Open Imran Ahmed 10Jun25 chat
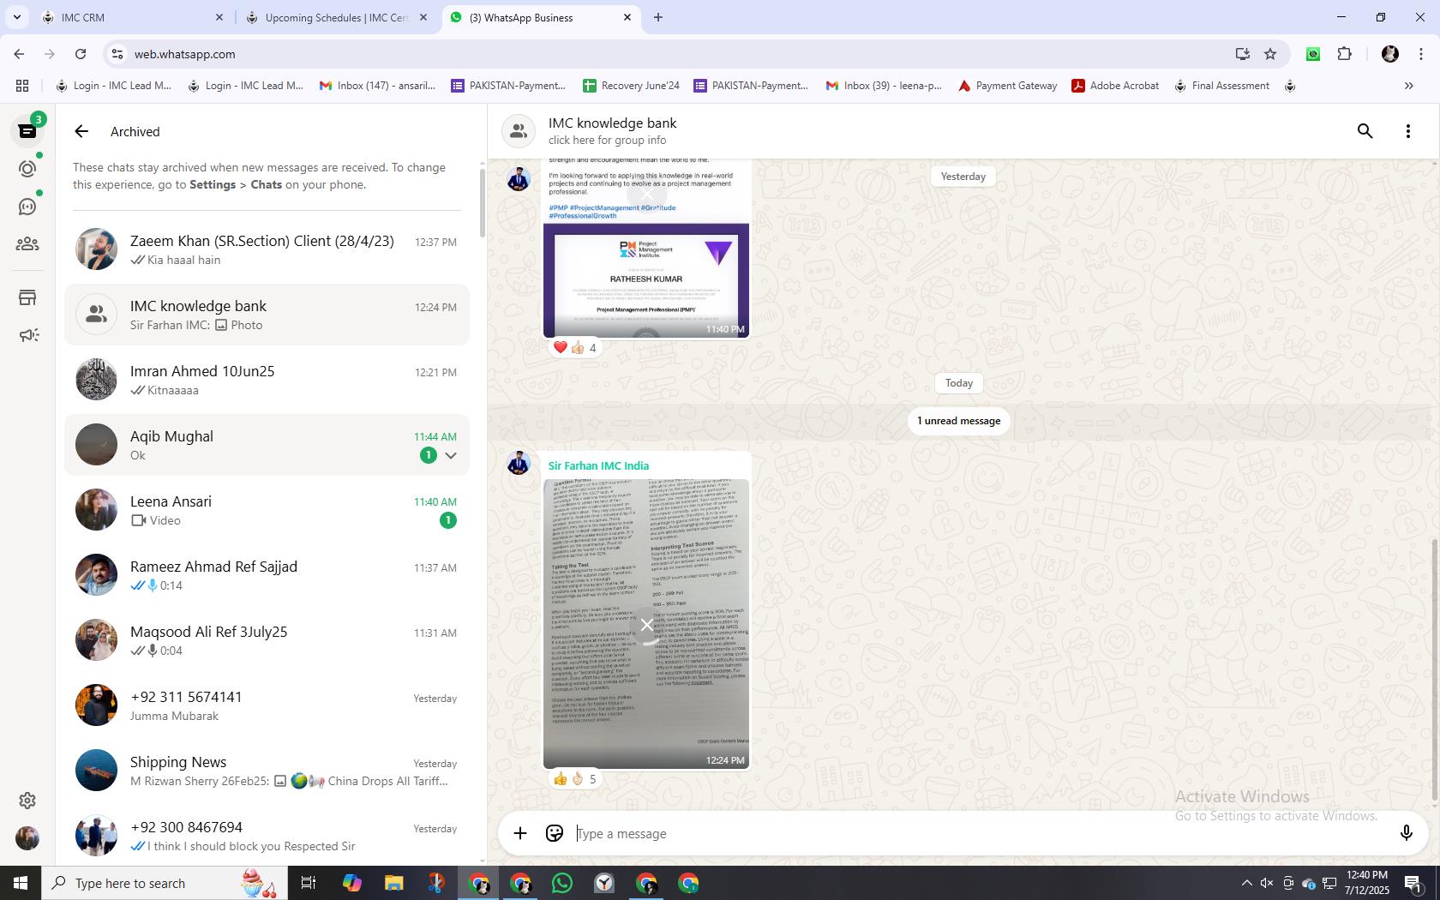The height and width of the screenshot is (900, 1440). tap(267, 380)
